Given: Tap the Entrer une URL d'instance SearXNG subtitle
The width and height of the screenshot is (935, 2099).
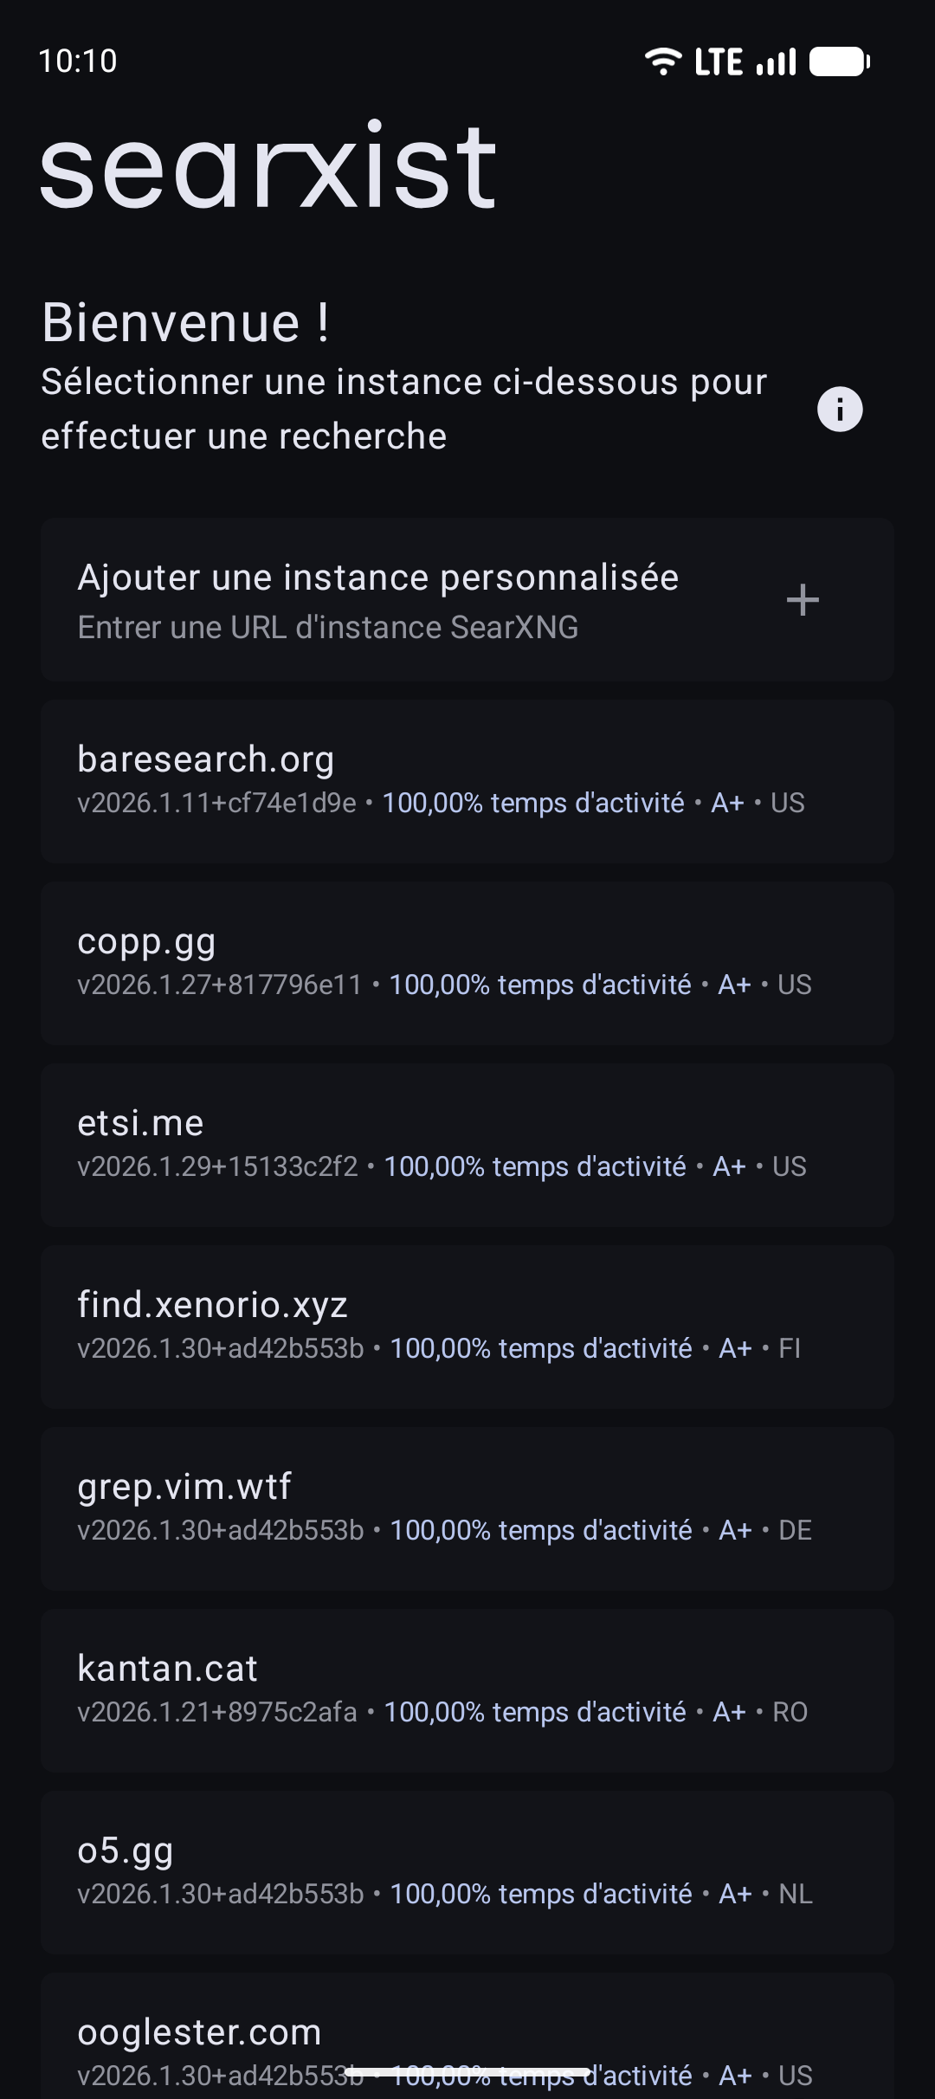Looking at the screenshot, I should pos(328,628).
